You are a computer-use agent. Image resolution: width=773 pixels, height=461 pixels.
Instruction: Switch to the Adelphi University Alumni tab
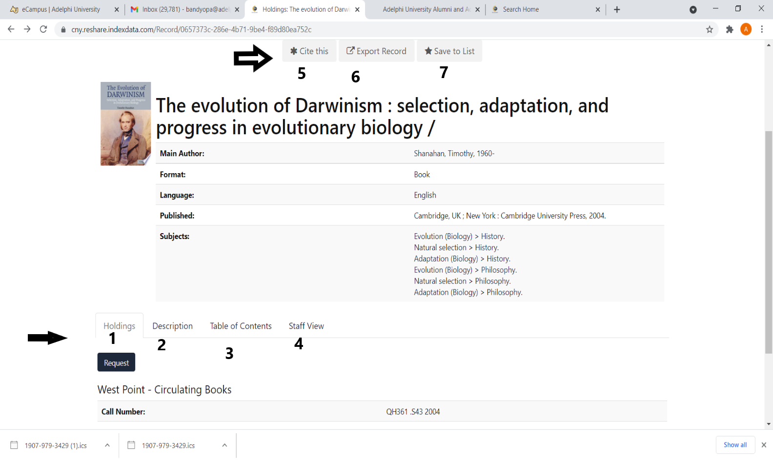click(x=426, y=9)
